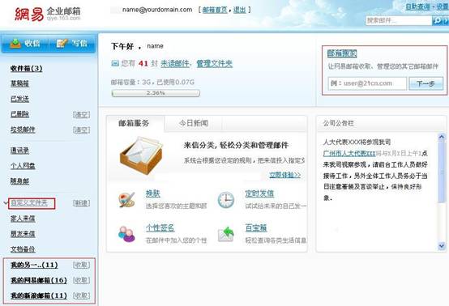
Task: Open the 随身邮 link in sidebar
Action: pyautogui.click(x=19, y=181)
